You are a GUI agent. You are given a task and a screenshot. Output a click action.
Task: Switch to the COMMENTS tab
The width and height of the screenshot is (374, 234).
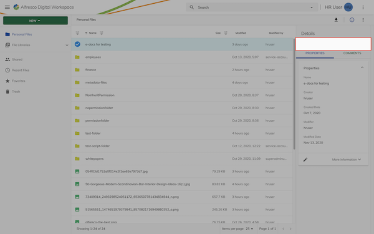click(x=352, y=54)
